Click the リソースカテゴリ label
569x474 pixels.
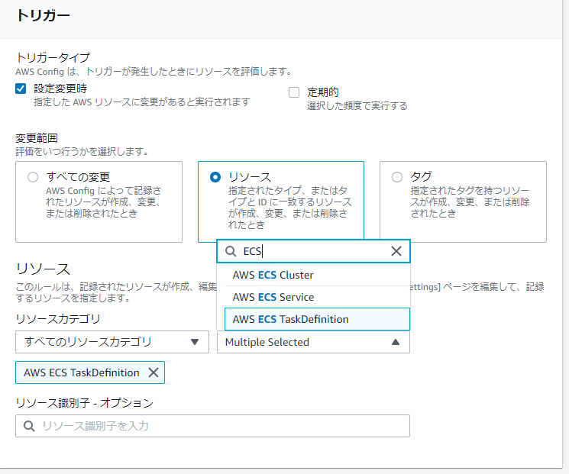[x=58, y=319]
